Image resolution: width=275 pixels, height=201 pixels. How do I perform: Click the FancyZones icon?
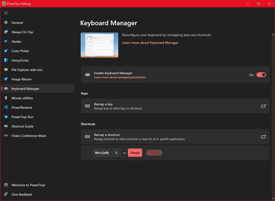tap(6, 60)
